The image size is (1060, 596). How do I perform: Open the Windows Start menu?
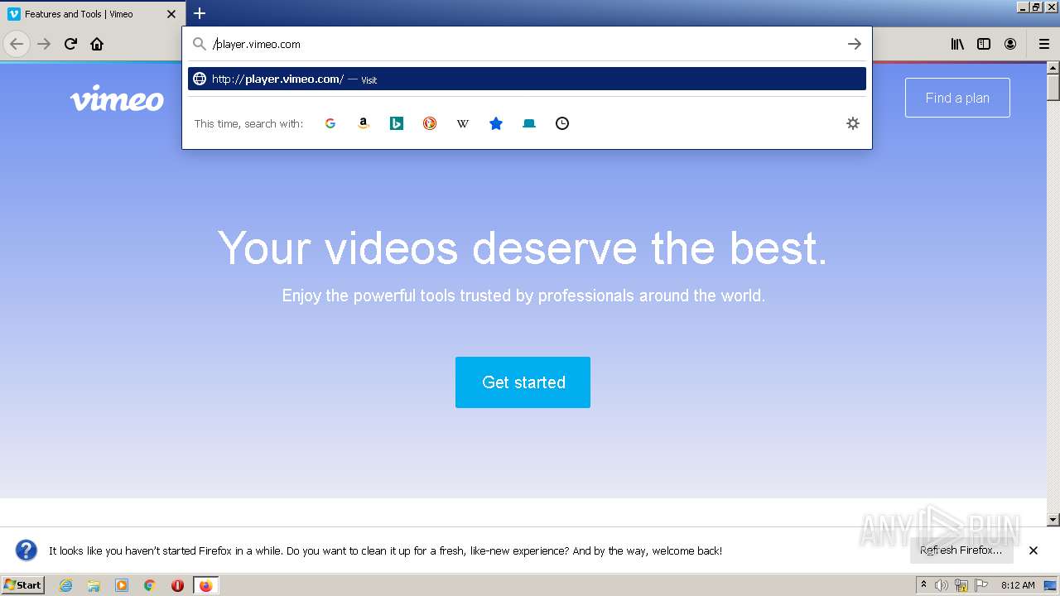(22, 584)
